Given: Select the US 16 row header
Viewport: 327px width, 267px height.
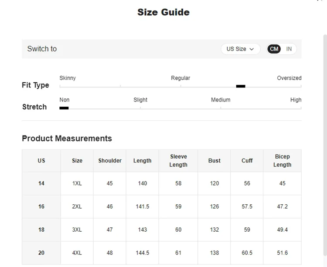Looking at the screenshot, I should pos(41,206).
